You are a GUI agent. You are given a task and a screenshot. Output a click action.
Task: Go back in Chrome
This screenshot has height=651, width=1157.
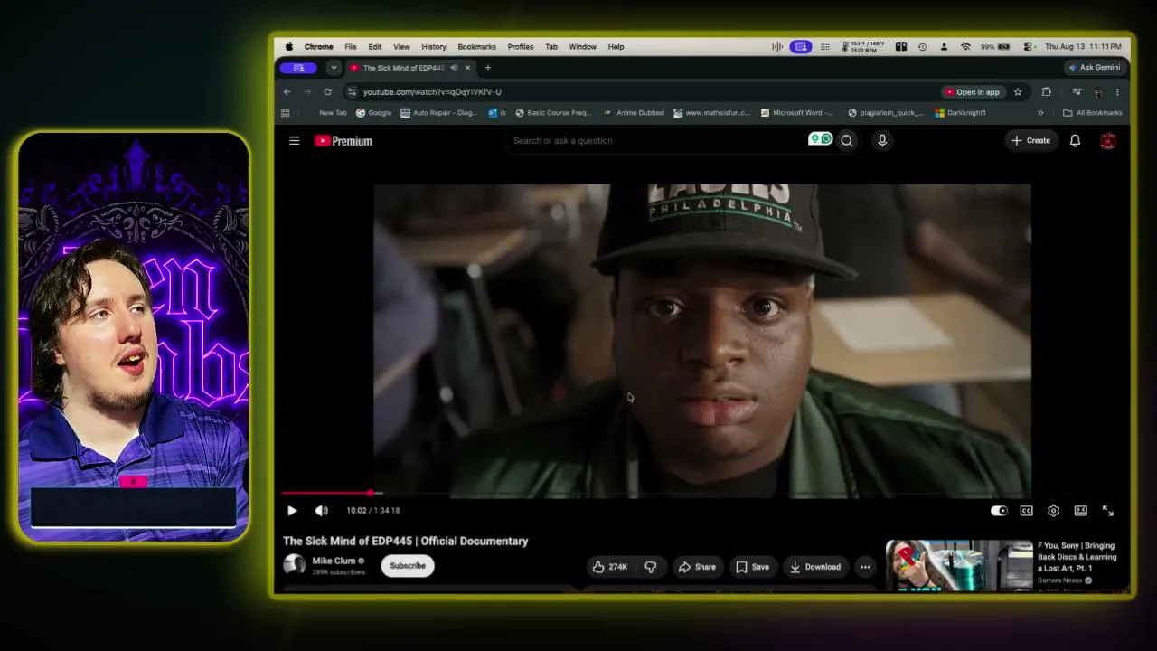click(287, 91)
